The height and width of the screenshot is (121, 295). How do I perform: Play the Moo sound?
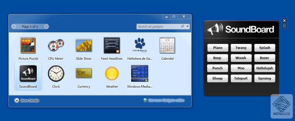tap(241, 68)
